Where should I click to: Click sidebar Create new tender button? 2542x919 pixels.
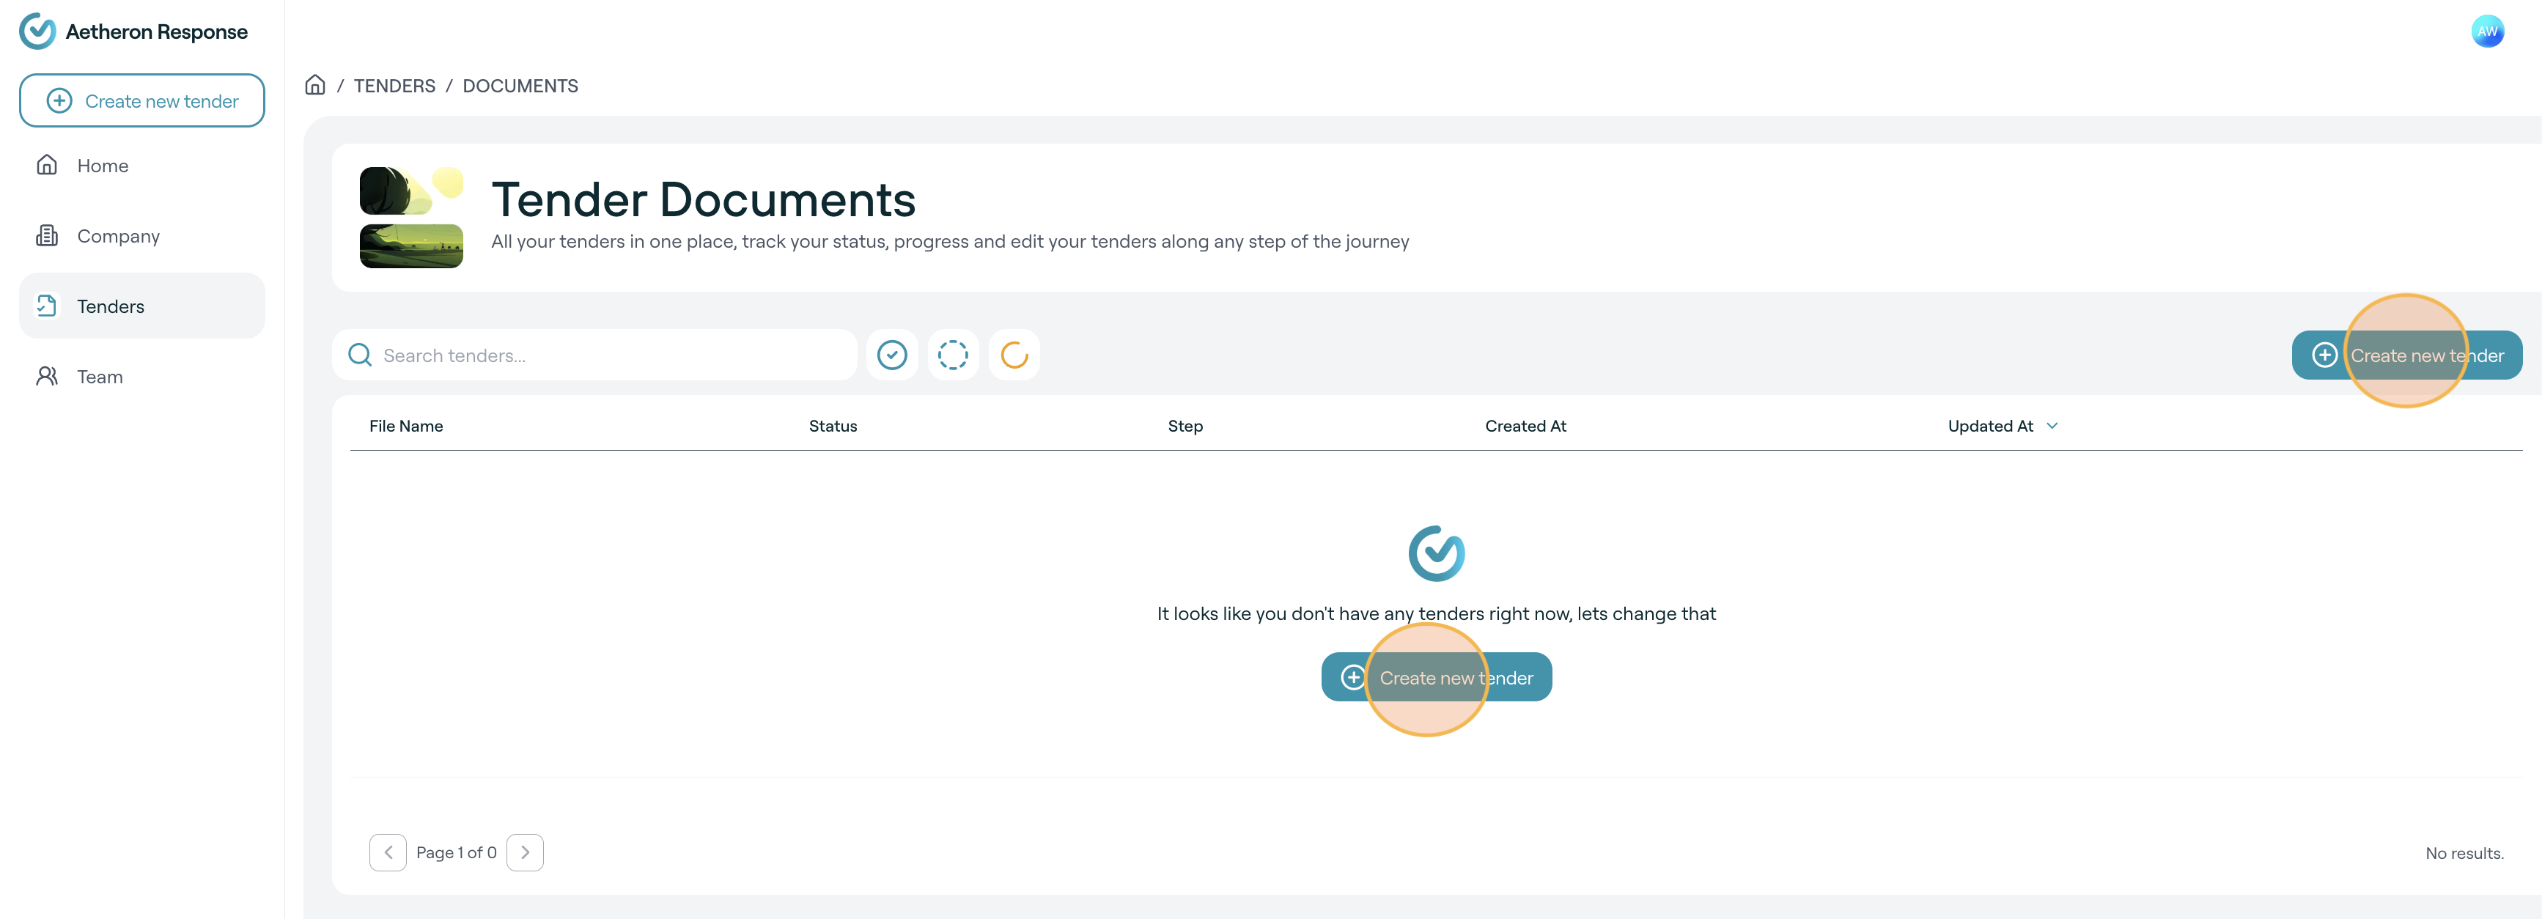tap(142, 100)
